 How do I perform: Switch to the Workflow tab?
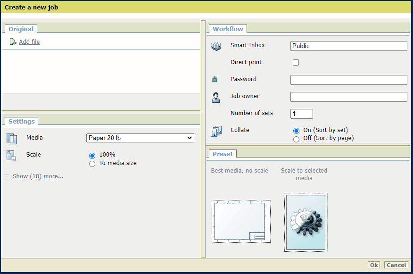[x=228, y=29]
